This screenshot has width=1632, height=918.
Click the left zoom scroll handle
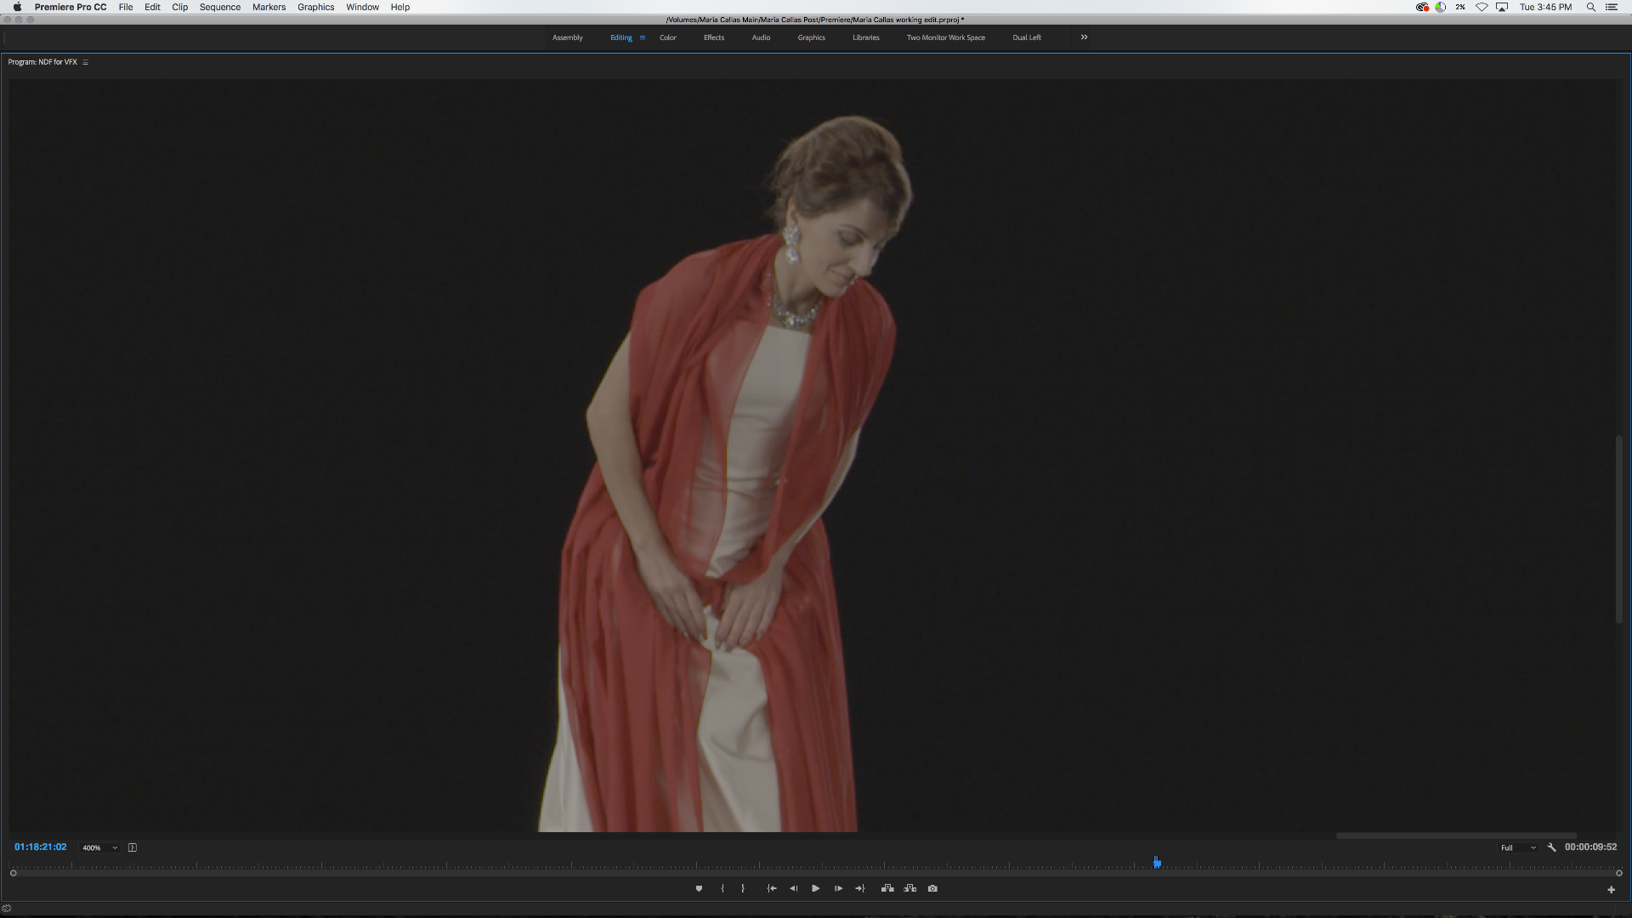(13, 873)
